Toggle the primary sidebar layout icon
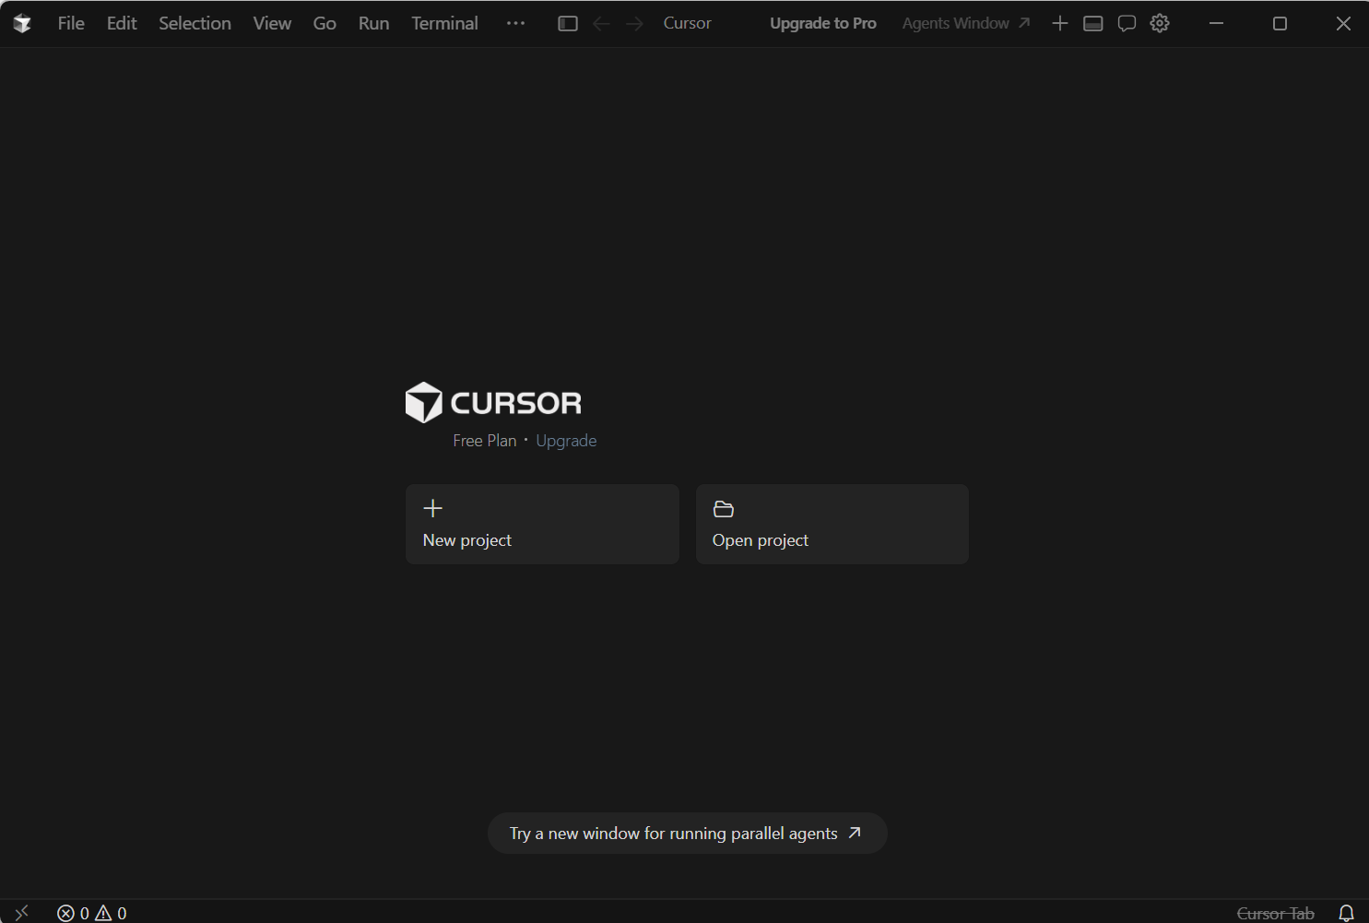 (568, 24)
